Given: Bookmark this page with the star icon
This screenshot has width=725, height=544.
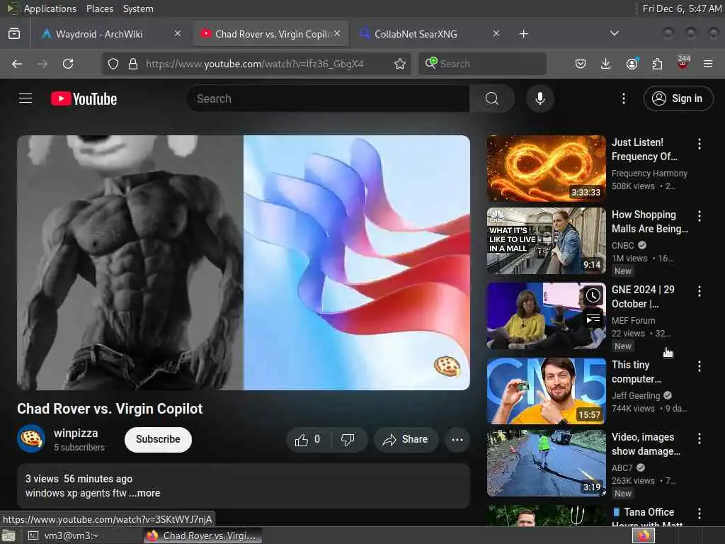Looking at the screenshot, I should click(400, 64).
